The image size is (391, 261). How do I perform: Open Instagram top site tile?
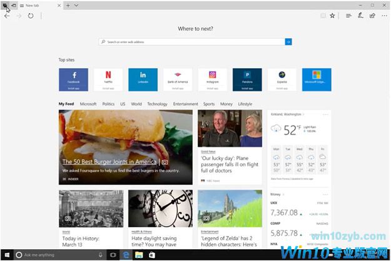[213, 80]
